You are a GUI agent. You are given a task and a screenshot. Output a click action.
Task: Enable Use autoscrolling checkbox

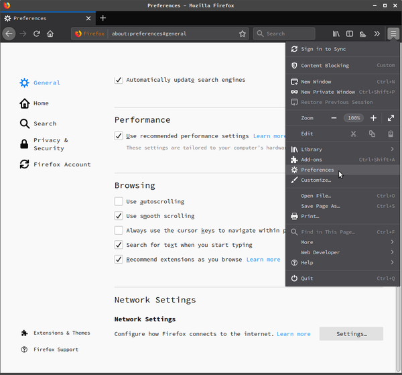click(119, 201)
